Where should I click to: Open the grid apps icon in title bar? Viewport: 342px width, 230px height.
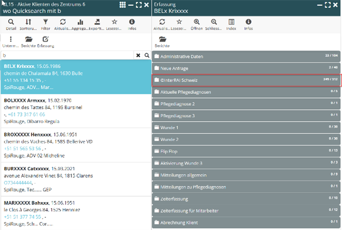click(x=122, y=5)
